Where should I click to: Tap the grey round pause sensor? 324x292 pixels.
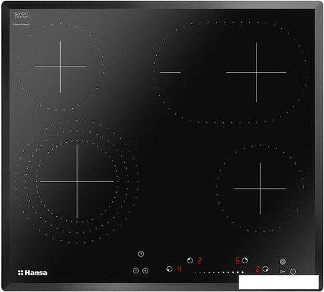pos(283,261)
